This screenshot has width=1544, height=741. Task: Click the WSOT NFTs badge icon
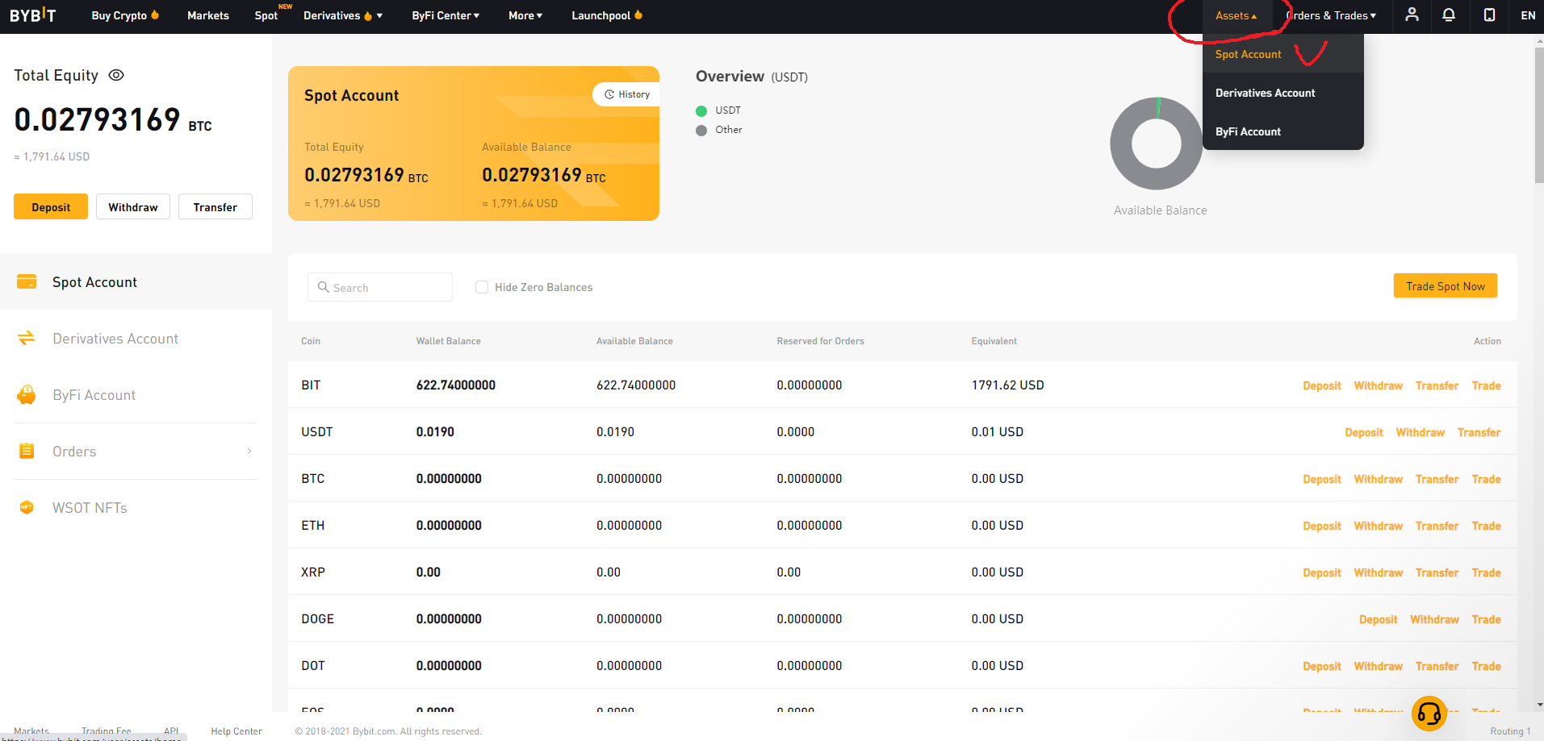coord(27,507)
